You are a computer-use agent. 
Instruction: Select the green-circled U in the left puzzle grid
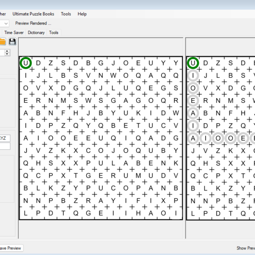coord(26,63)
